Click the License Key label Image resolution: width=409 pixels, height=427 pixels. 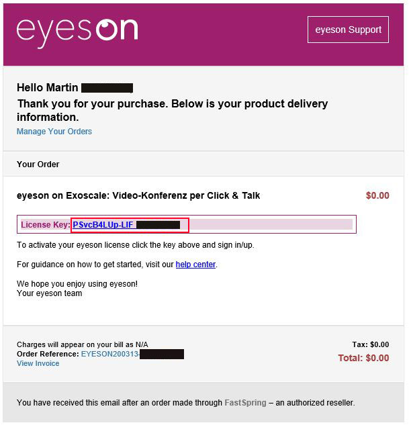point(46,225)
